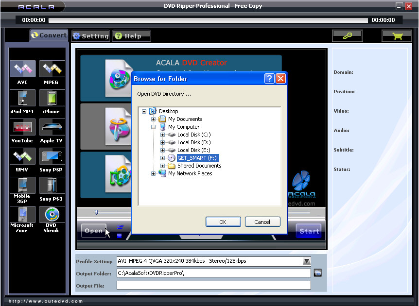Open the DVD Shrink option
Image resolution: width=419 pixels, height=306 pixels.
(x=52, y=214)
